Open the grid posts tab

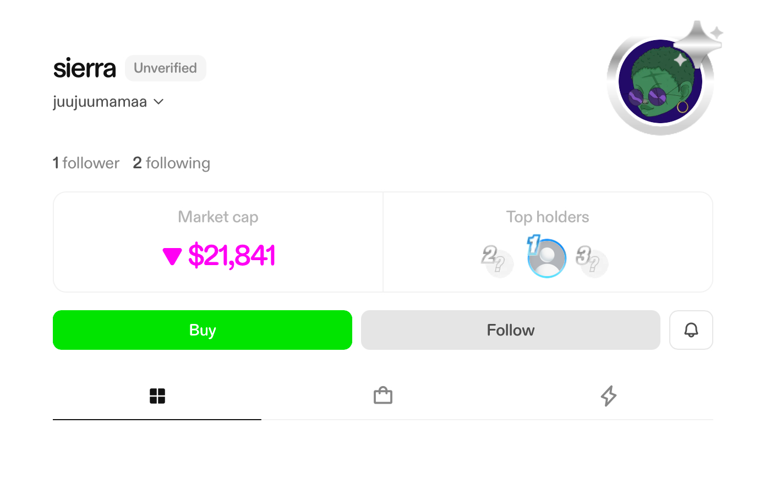(157, 396)
